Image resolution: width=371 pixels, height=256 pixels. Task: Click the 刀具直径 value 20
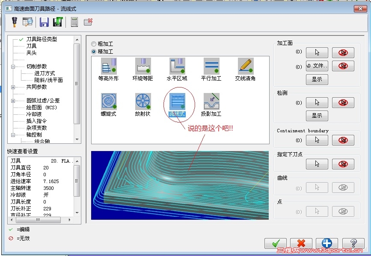pyautogui.click(x=46, y=168)
